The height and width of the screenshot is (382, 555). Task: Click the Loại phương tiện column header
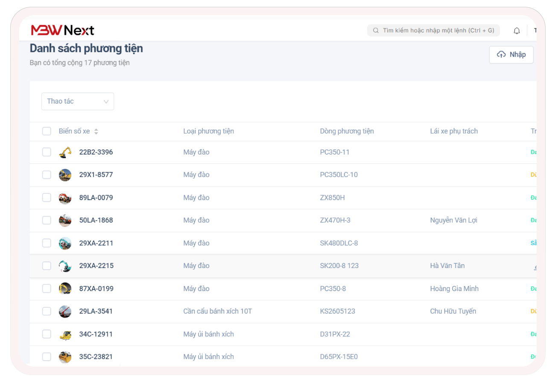coord(208,131)
